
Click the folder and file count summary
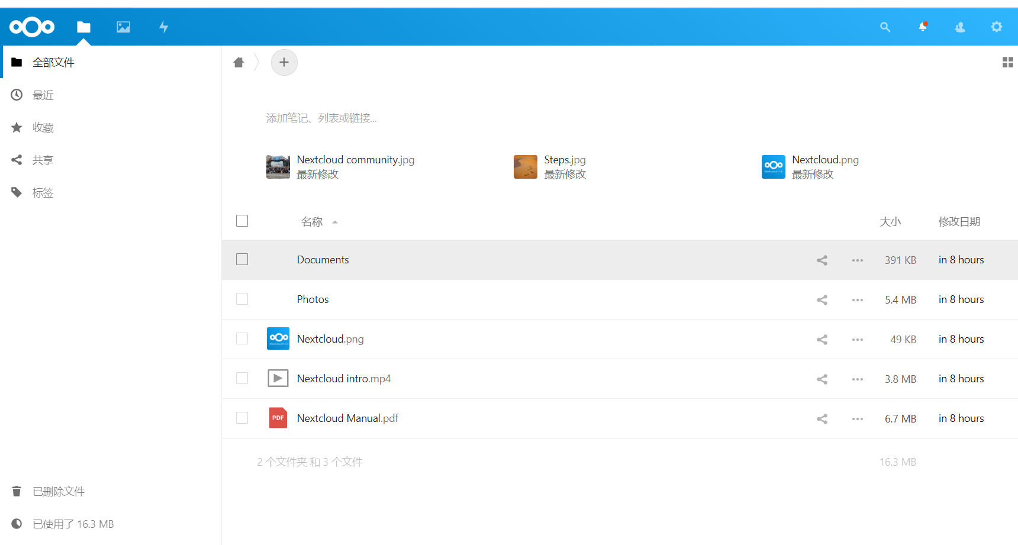tap(310, 462)
